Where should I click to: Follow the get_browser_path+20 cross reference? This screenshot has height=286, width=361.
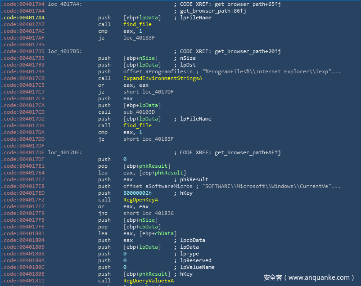[248, 51]
